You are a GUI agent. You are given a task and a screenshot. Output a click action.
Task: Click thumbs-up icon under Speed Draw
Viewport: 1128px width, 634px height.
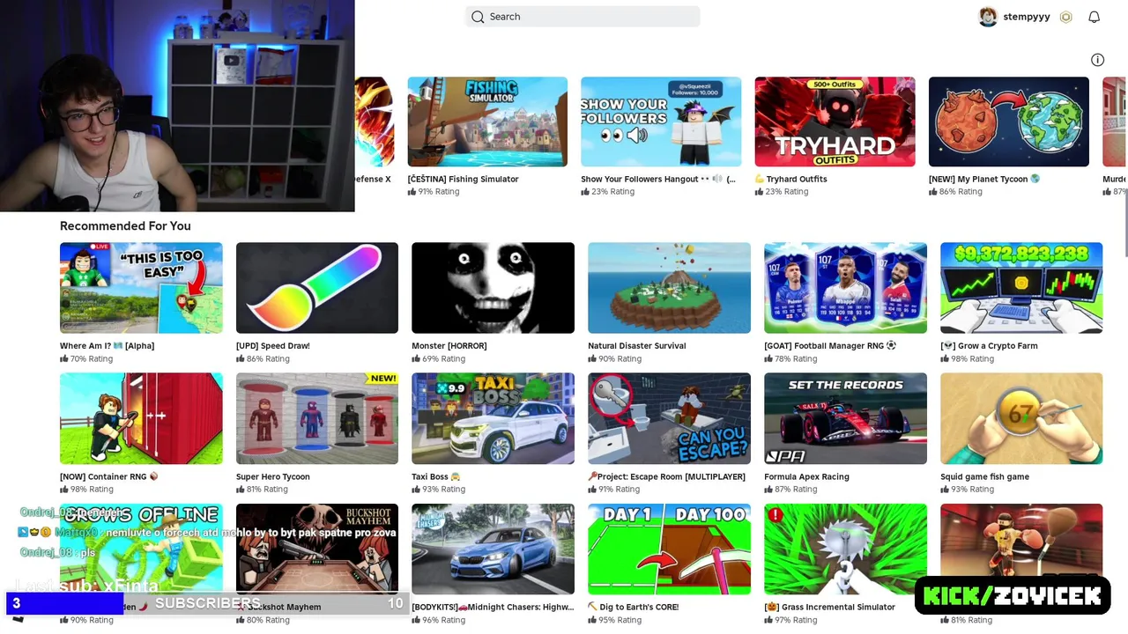pyautogui.click(x=241, y=358)
